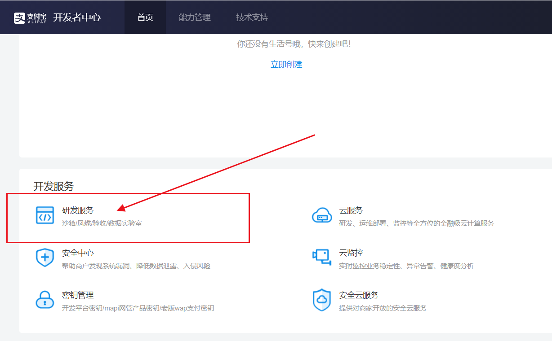Open 研发服务 from the highlighted card
552x341 pixels.
pyautogui.click(x=77, y=210)
